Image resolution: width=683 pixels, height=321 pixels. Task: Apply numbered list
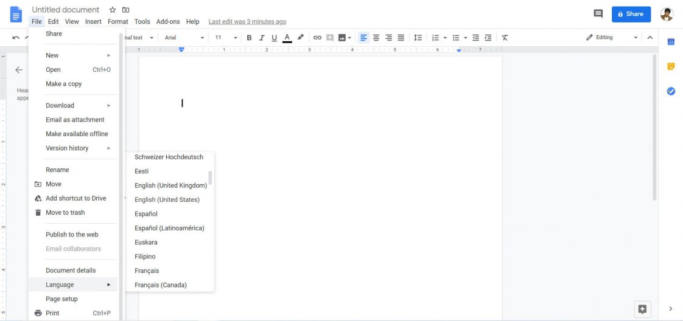click(435, 38)
